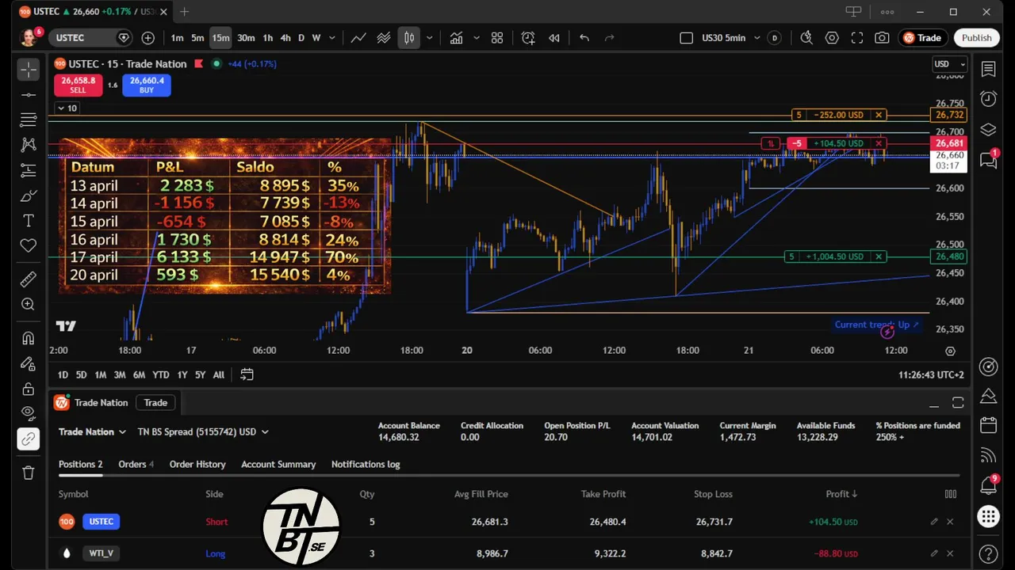Toggle magnet mode for drawings
The width and height of the screenshot is (1015, 570).
point(29,338)
